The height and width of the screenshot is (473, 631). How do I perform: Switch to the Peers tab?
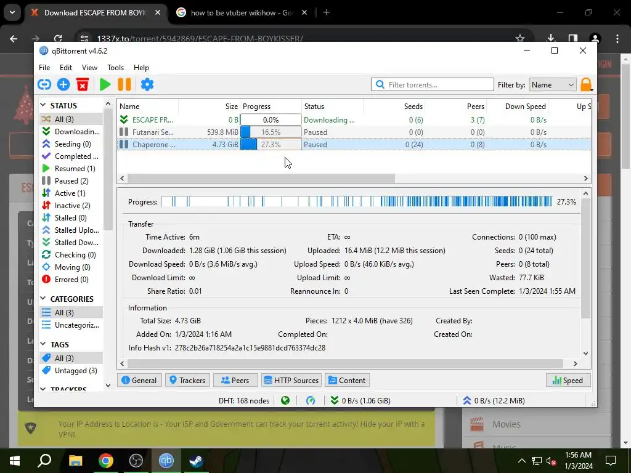(x=235, y=381)
